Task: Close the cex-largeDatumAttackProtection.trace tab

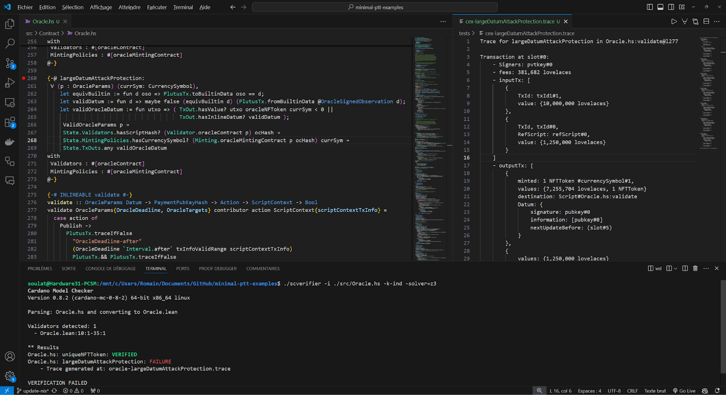Action: pyautogui.click(x=566, y=21)
